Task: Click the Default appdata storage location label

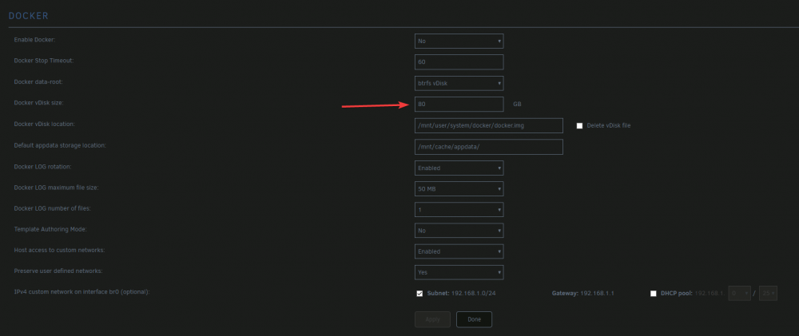Action: (x=60, y=145)
